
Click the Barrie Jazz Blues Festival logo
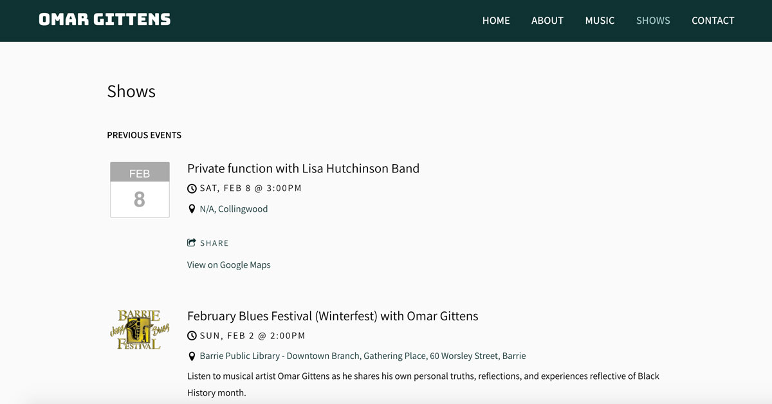[x=140, y=329]
